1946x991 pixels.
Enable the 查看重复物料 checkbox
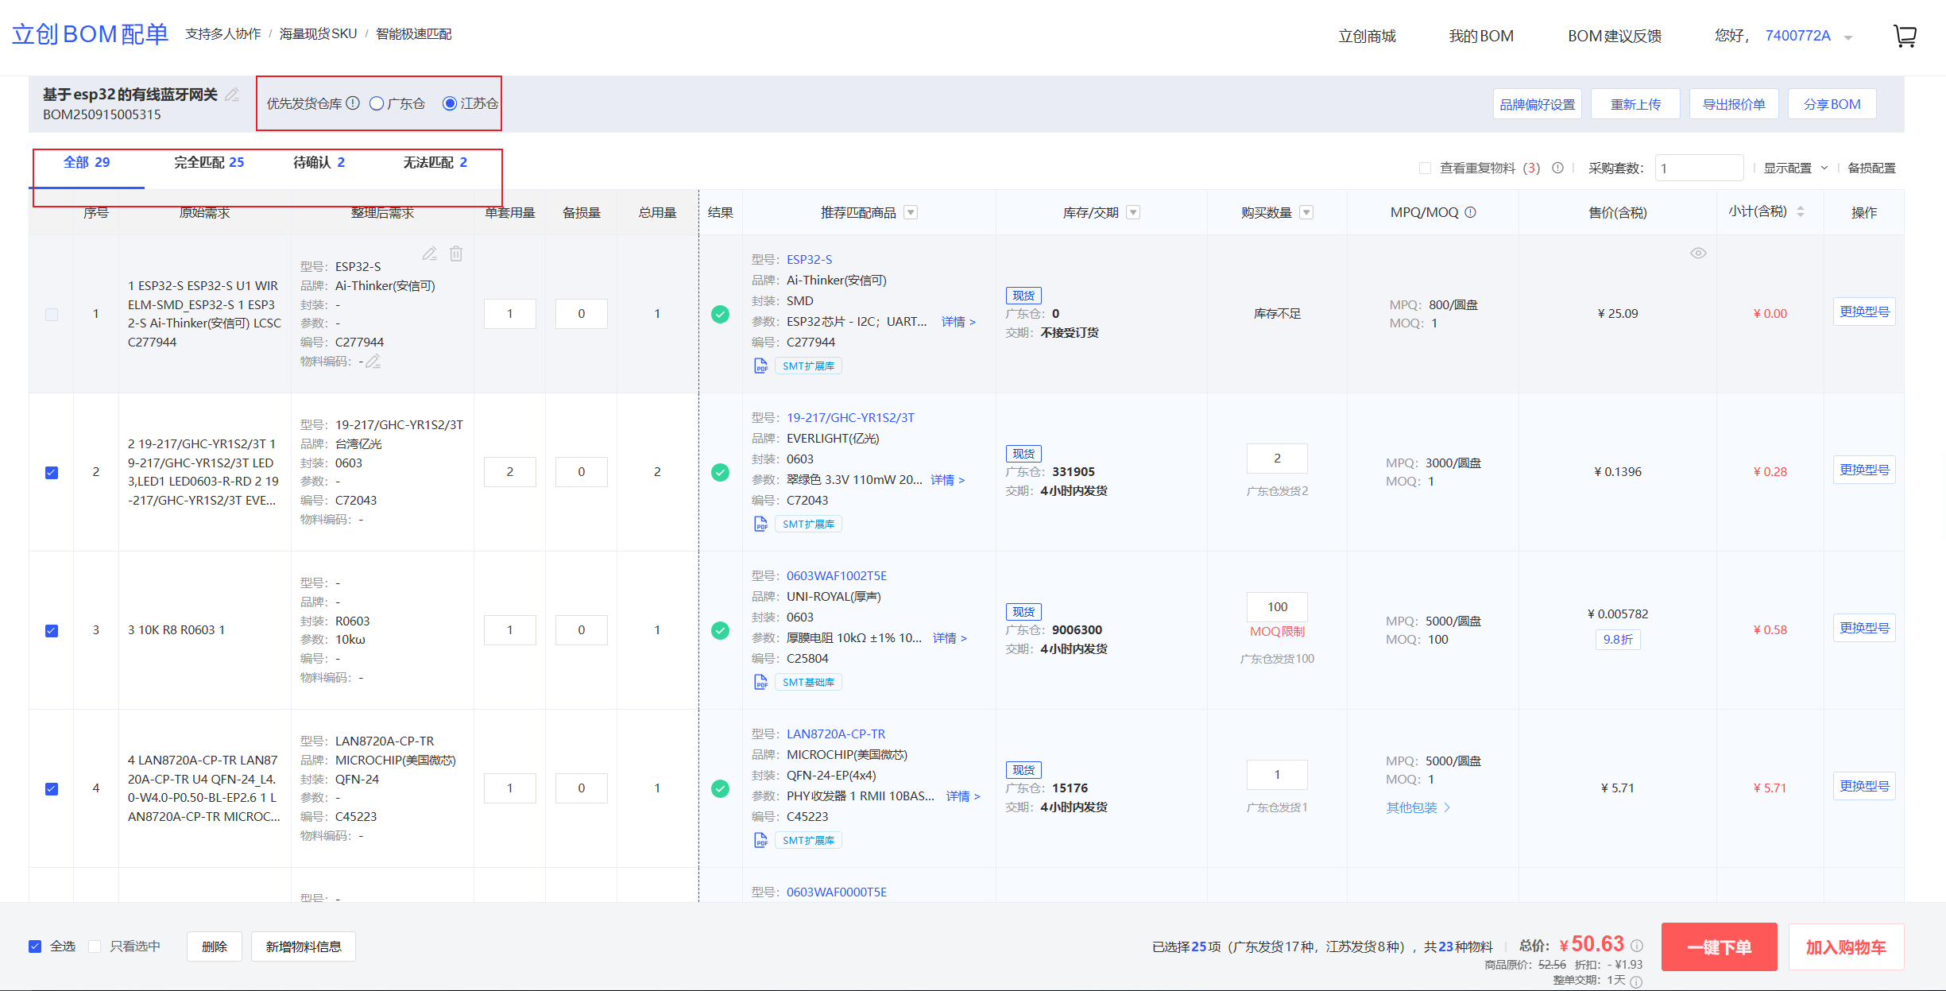[x=1425, y=168]
